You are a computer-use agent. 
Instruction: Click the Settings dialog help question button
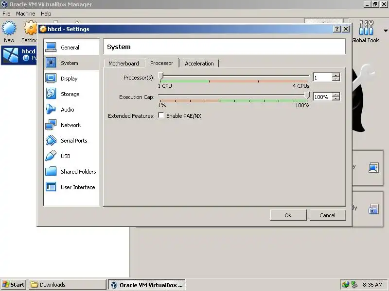click(336, 29)
